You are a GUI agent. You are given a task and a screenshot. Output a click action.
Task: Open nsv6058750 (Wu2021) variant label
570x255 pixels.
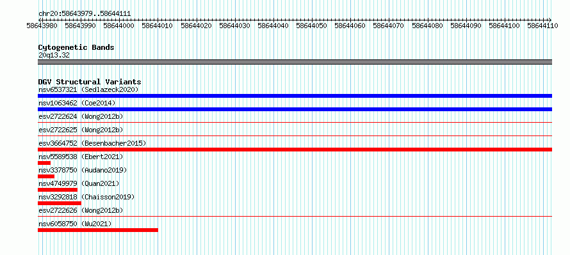coord(75,224)
